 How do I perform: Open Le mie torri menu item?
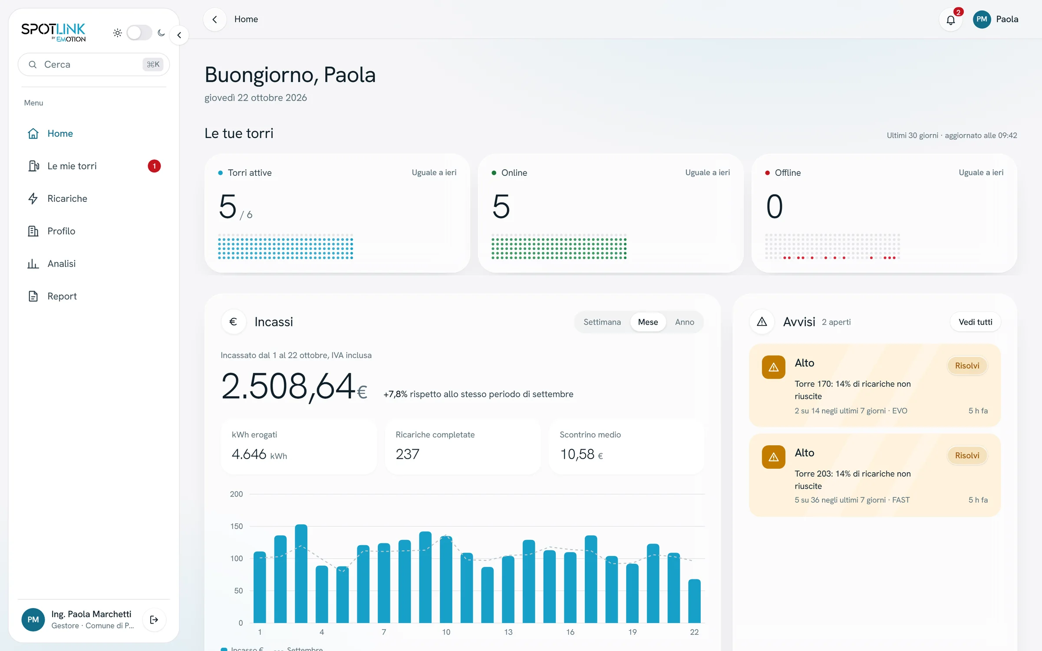pos(94,166)
